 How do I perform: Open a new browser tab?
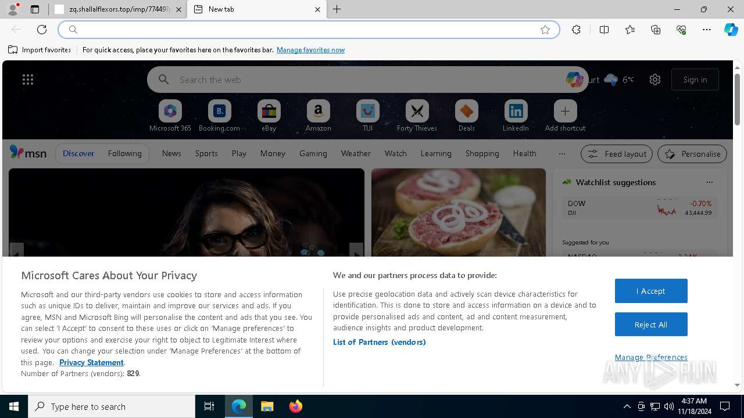(337, 9)
